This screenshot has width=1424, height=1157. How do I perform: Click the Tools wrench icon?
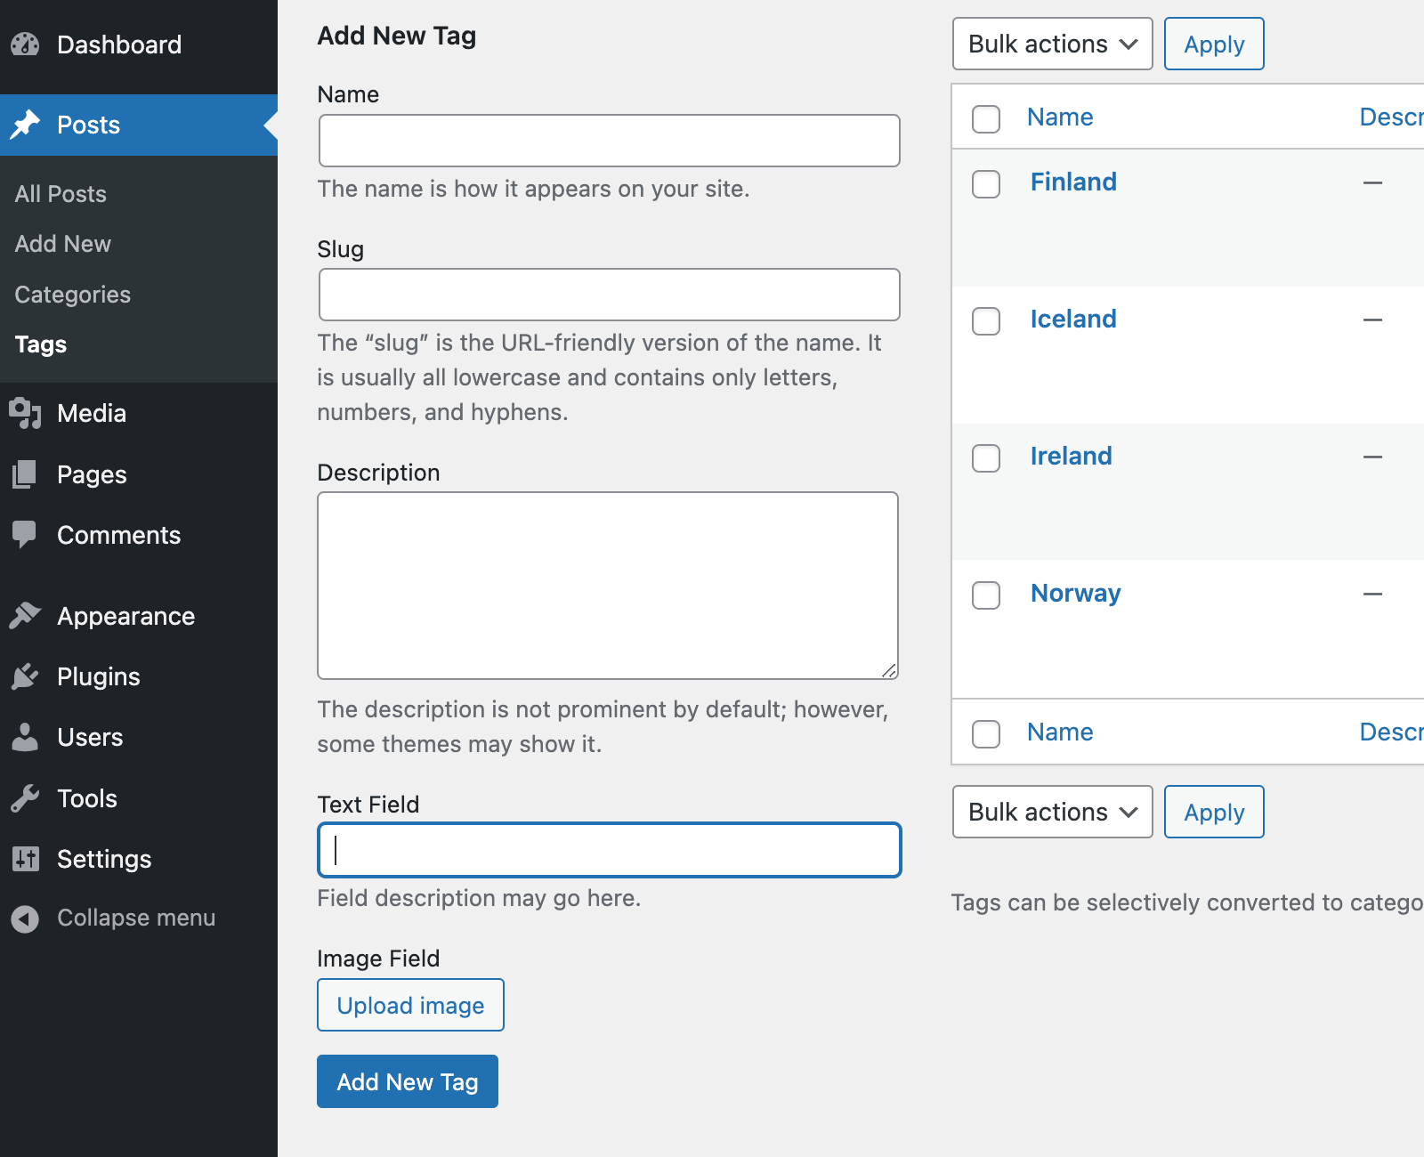click(x=25, y=798)
